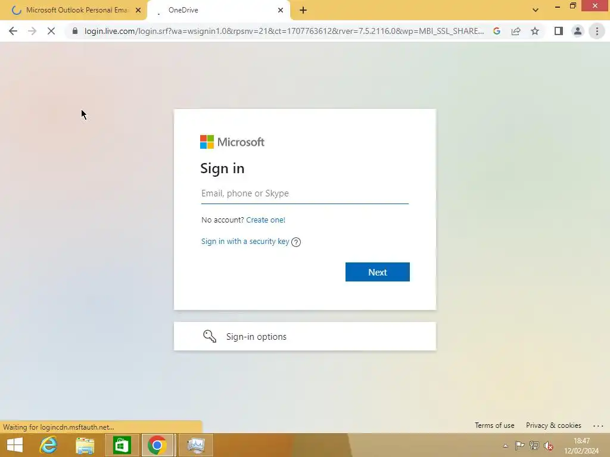Click the padlock site info icon

(x=75, y=31)
